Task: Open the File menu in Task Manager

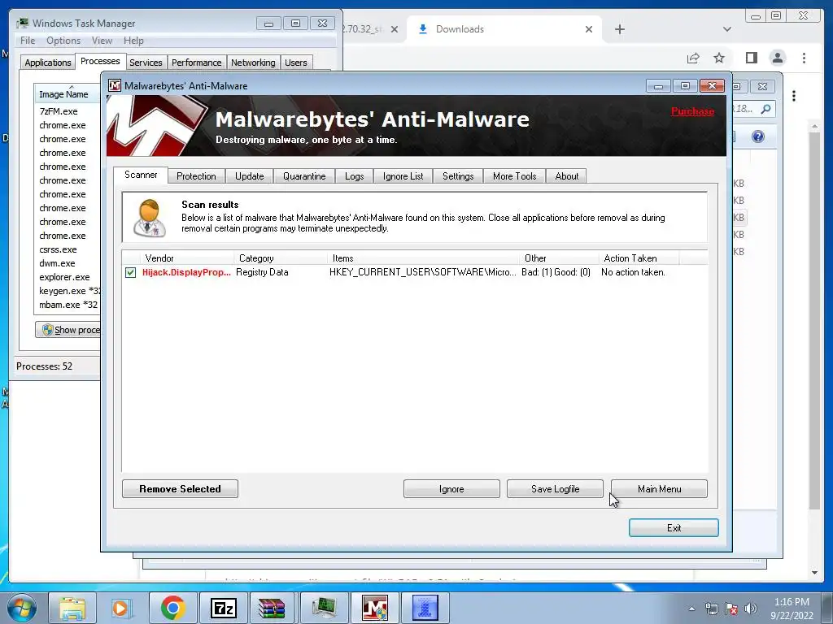Action: pyautogui.click(x=28, y=41)
